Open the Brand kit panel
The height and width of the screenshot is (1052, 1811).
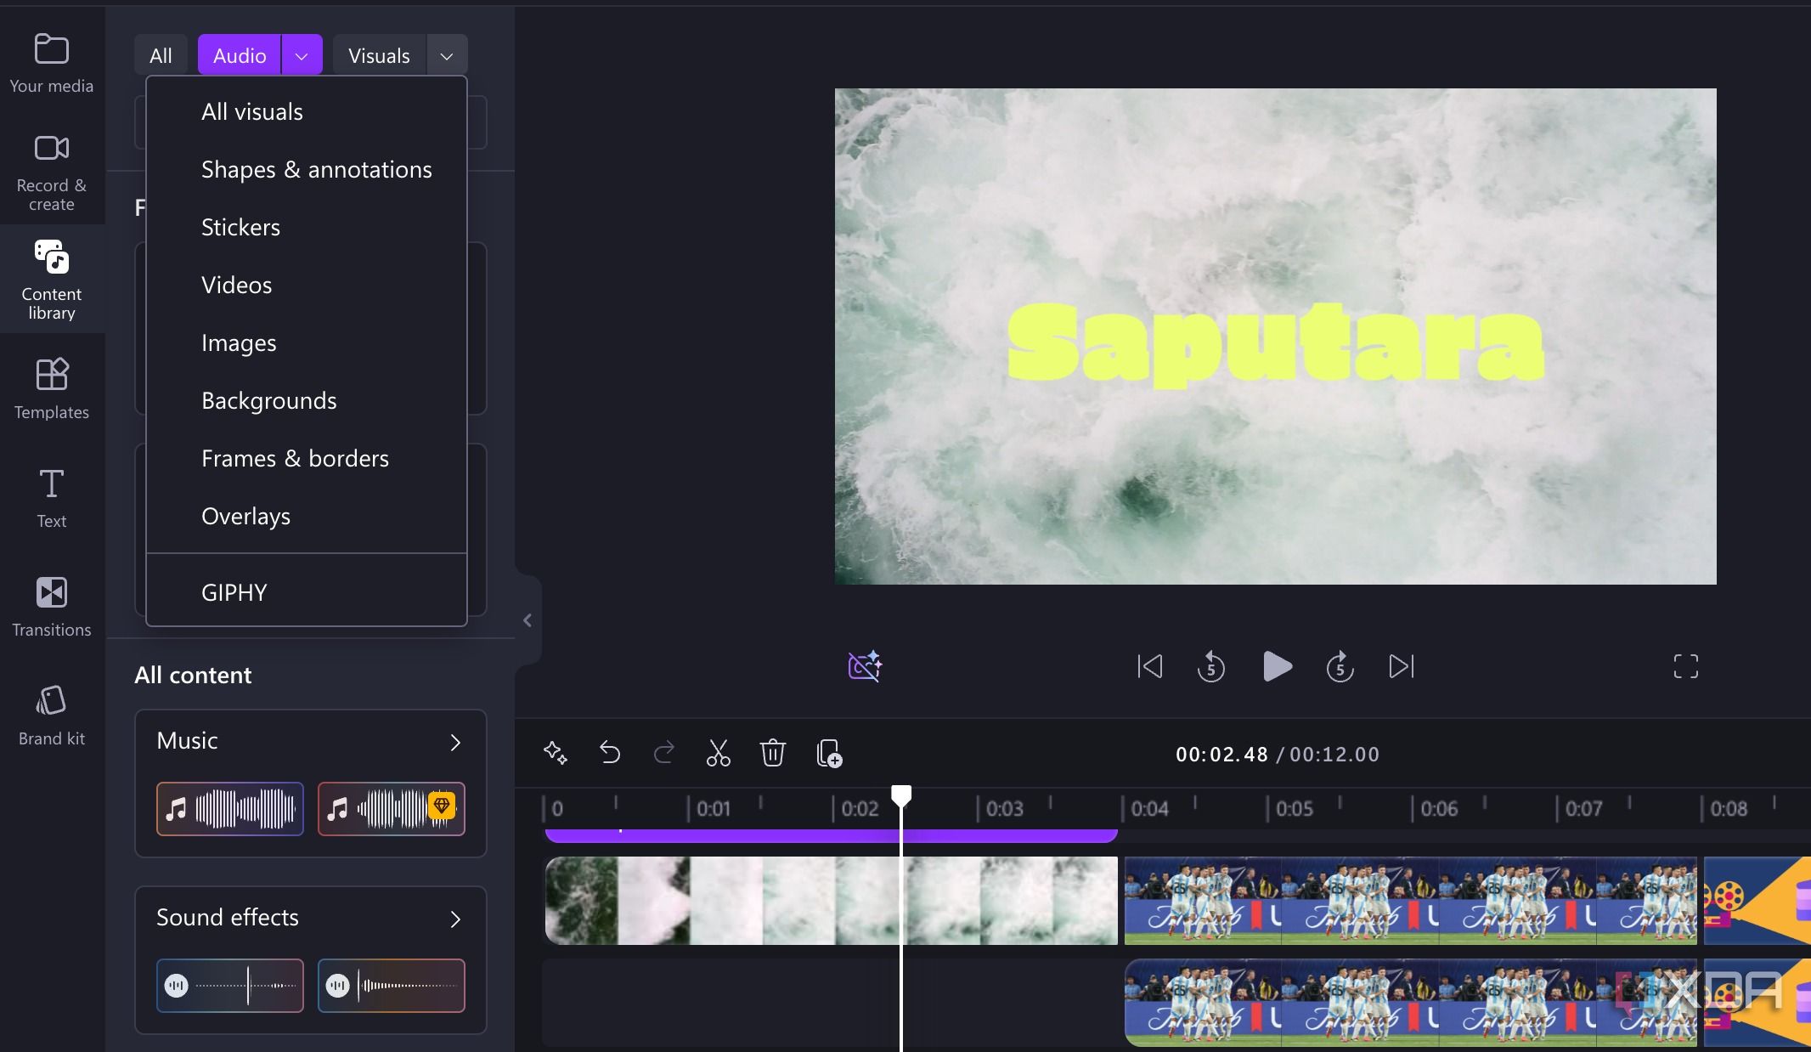pos(51,715)
